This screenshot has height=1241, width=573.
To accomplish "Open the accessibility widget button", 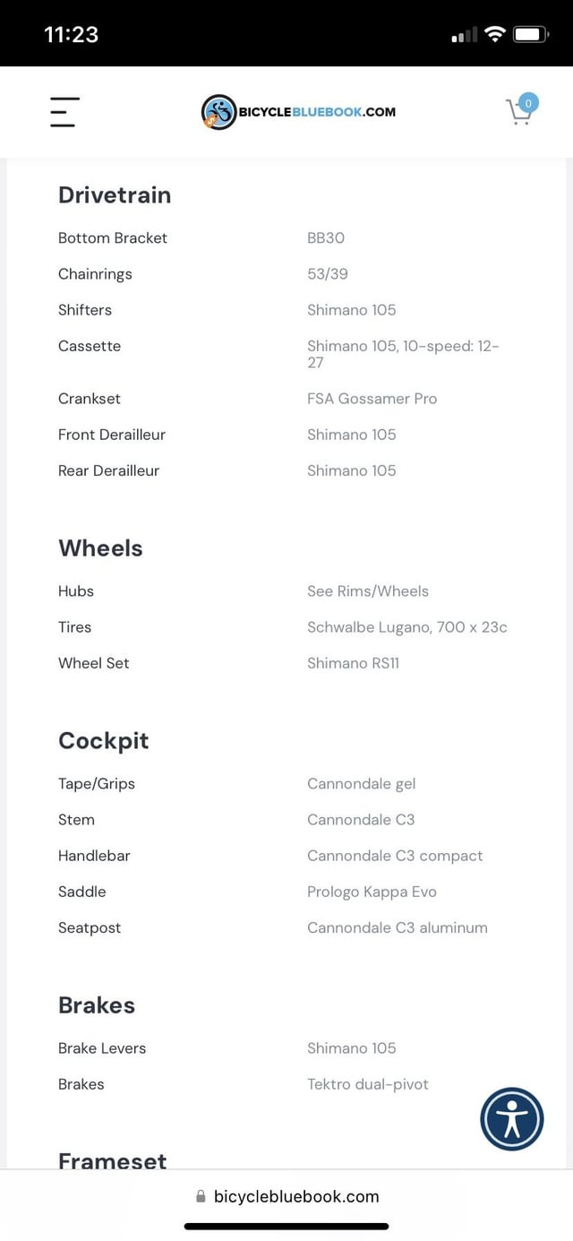I will [x=512, y=1119].
